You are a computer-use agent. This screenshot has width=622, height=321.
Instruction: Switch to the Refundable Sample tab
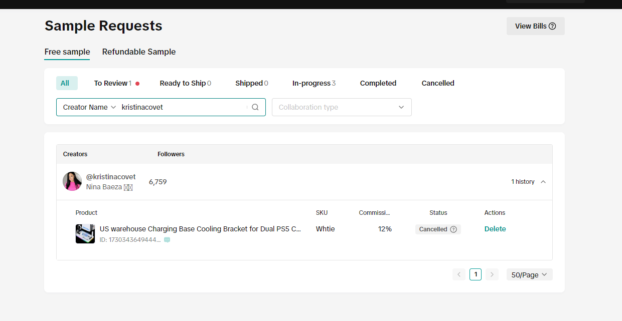(139, 52)
